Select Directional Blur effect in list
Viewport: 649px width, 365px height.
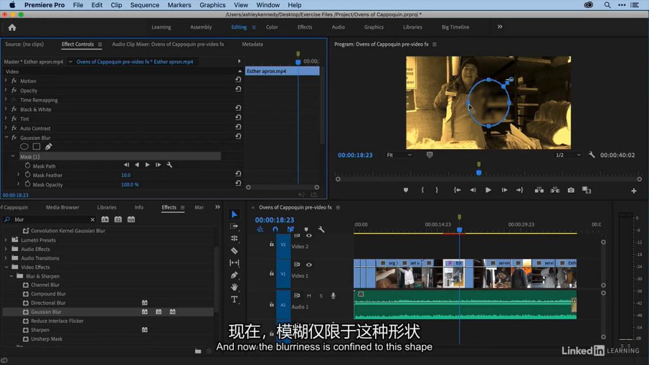click(x=48, y=303)
